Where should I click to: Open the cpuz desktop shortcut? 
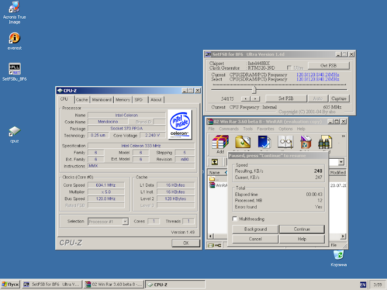(x=14, y=134)
